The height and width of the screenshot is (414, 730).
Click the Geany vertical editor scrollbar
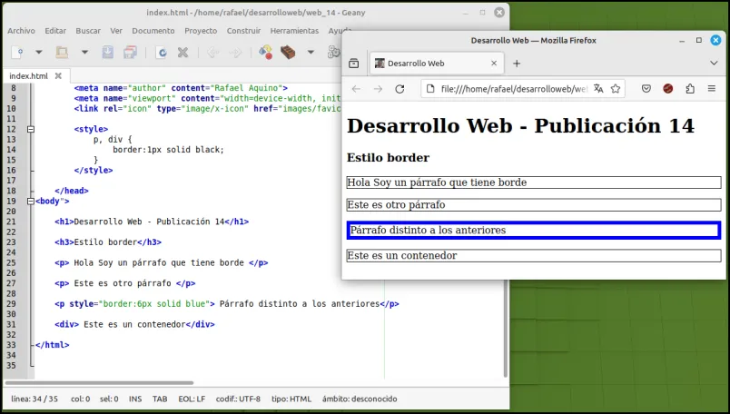(506, 329)
